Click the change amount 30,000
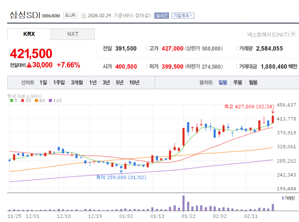The height and width of the screenshot is (222, 299). click(x=42, y=65)
